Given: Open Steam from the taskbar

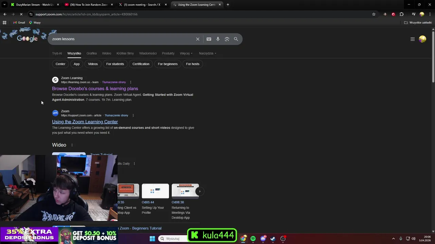Looking at the screenshot, I should click(273, 239).
